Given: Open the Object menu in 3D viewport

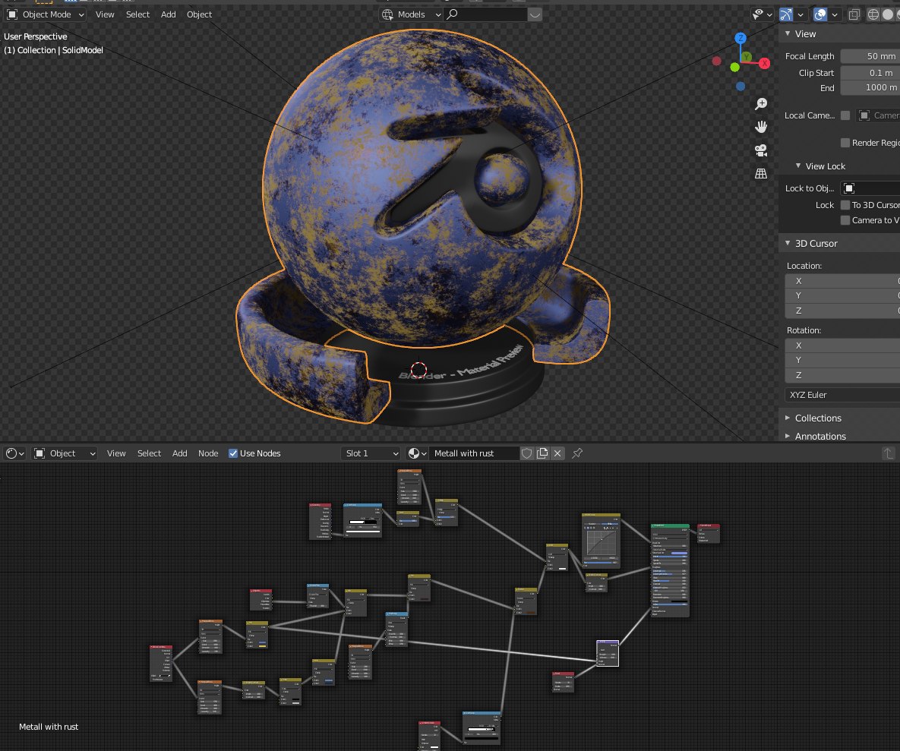Looking at the screenshot, I should click(x=199, y=14).
